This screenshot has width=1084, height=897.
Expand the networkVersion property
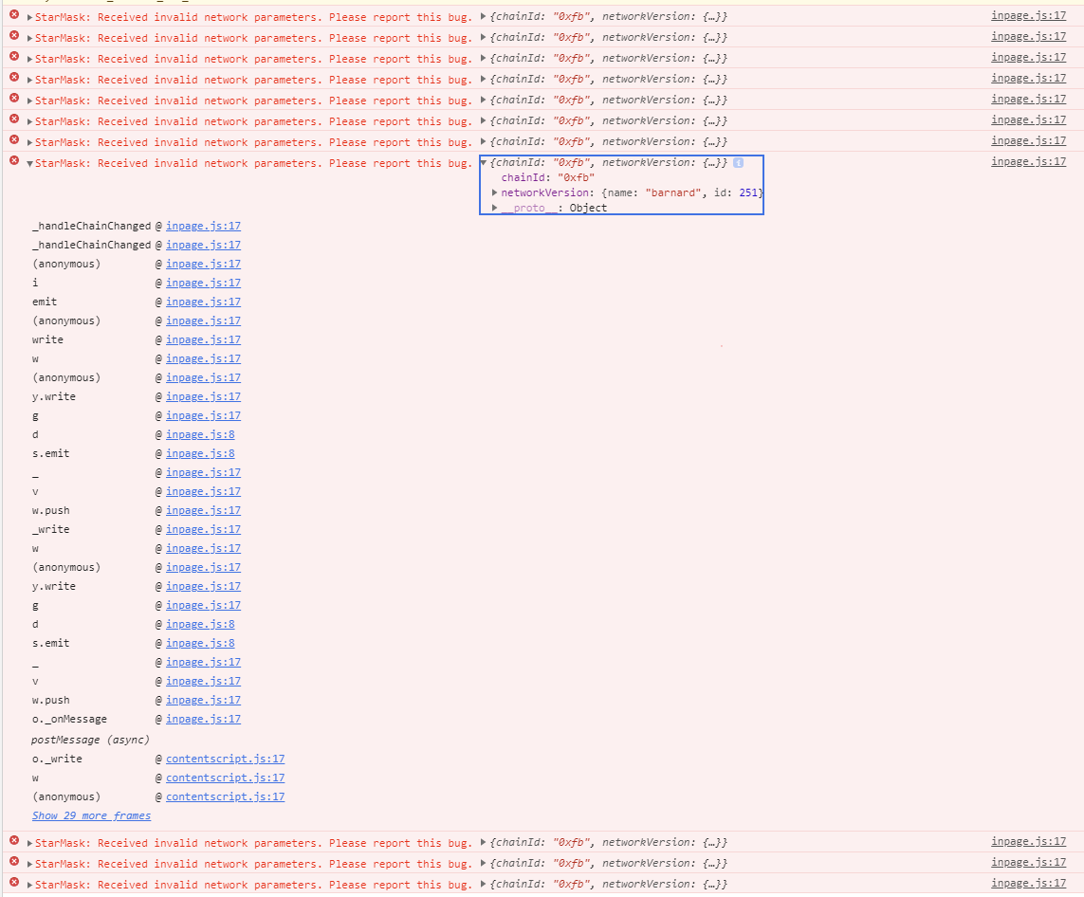(x=495, y=192)
